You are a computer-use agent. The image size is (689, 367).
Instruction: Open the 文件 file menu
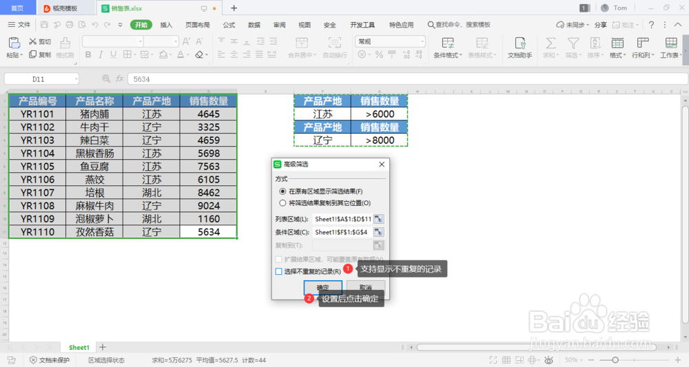click(x=19, y=25)
